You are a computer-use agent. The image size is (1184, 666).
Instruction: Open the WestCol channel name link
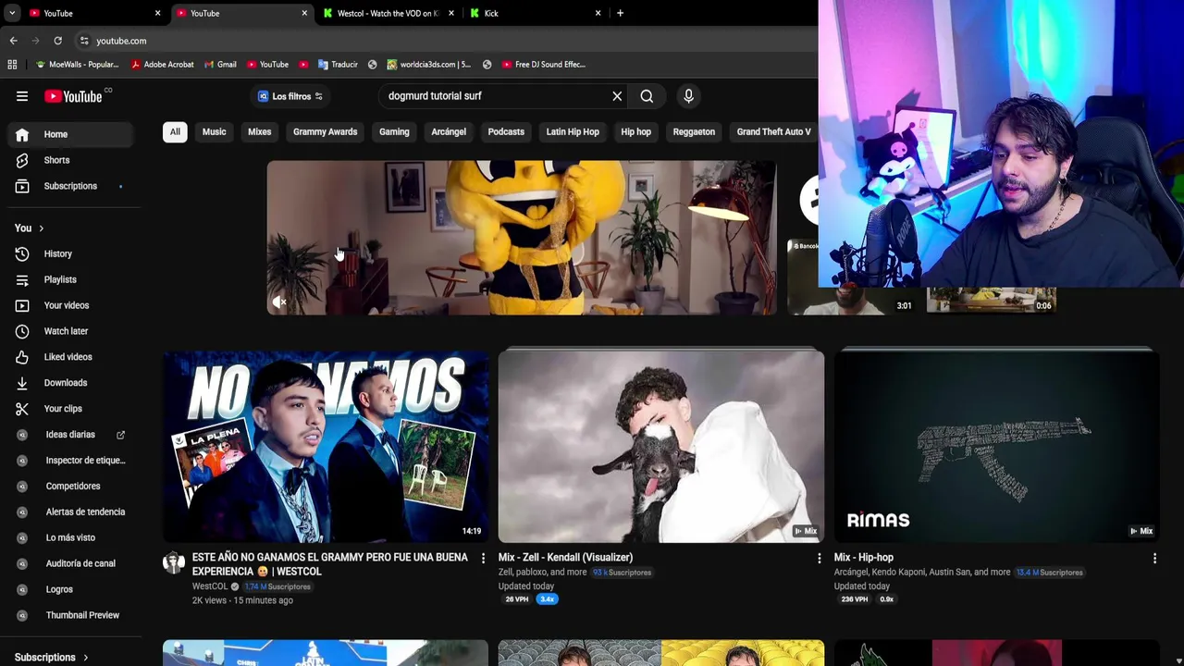pos(210,586)
